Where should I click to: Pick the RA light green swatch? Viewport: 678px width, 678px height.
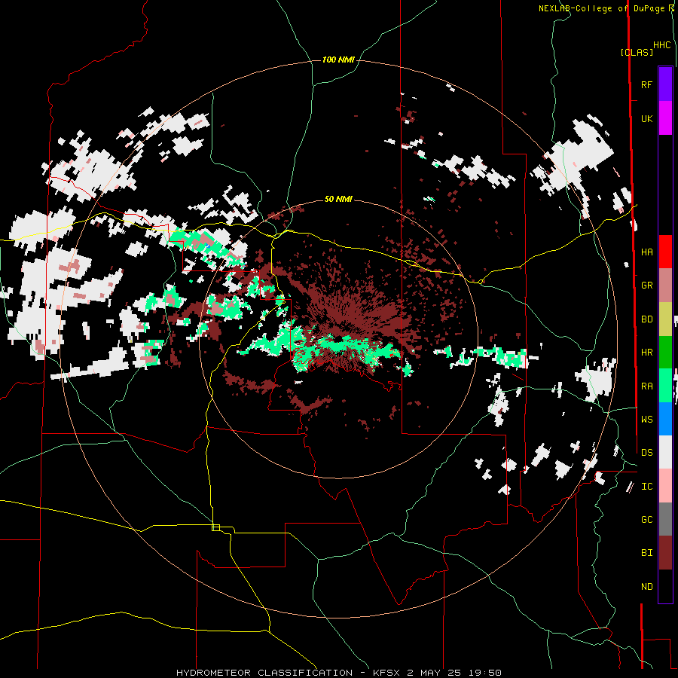tap(665, 386)
